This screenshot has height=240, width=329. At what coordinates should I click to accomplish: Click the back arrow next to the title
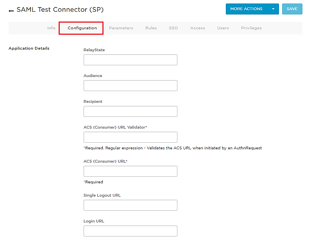10,10
